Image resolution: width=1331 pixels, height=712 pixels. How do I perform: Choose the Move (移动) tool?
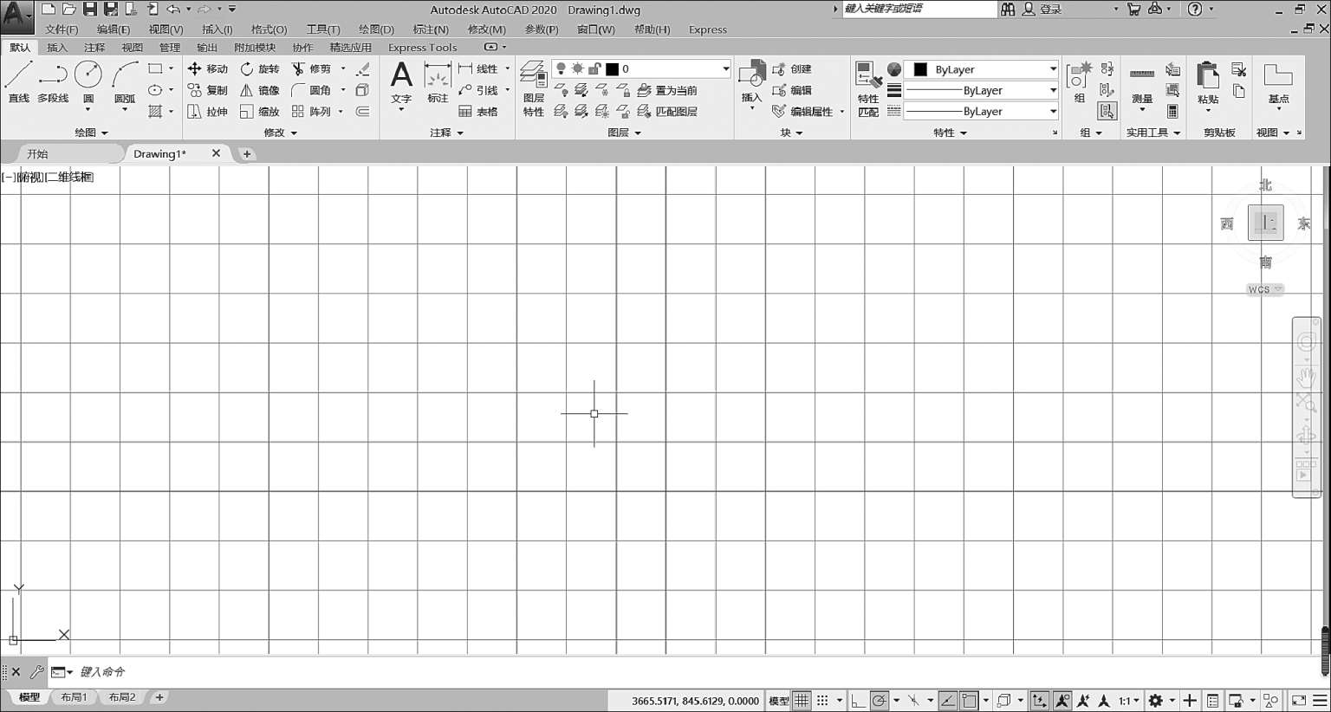pyautogui.click(x=208, y=68)
